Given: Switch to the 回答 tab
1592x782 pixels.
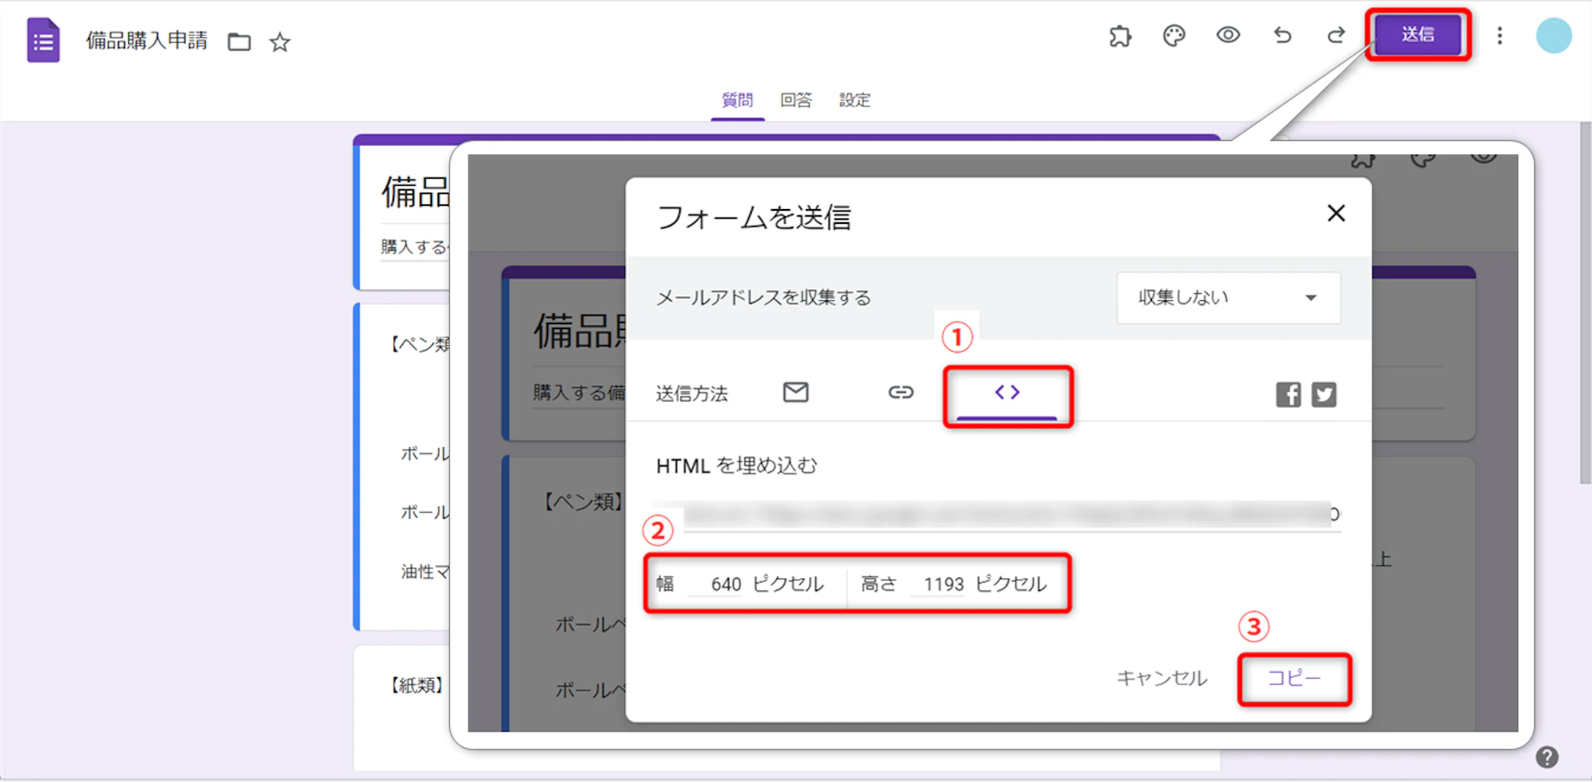Looking at the screenshot, I should click(795, 100).
